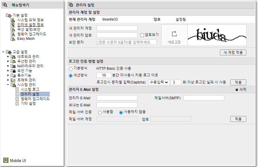Open 무선 설정/보안 menu item

pyautogui.click(x=29, y=29)
